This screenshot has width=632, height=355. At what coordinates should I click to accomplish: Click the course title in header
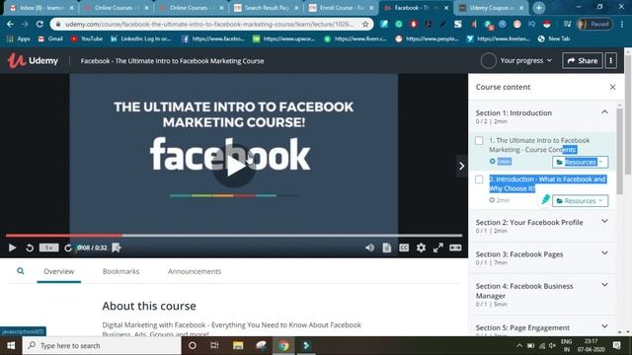[x=172, y=61]
